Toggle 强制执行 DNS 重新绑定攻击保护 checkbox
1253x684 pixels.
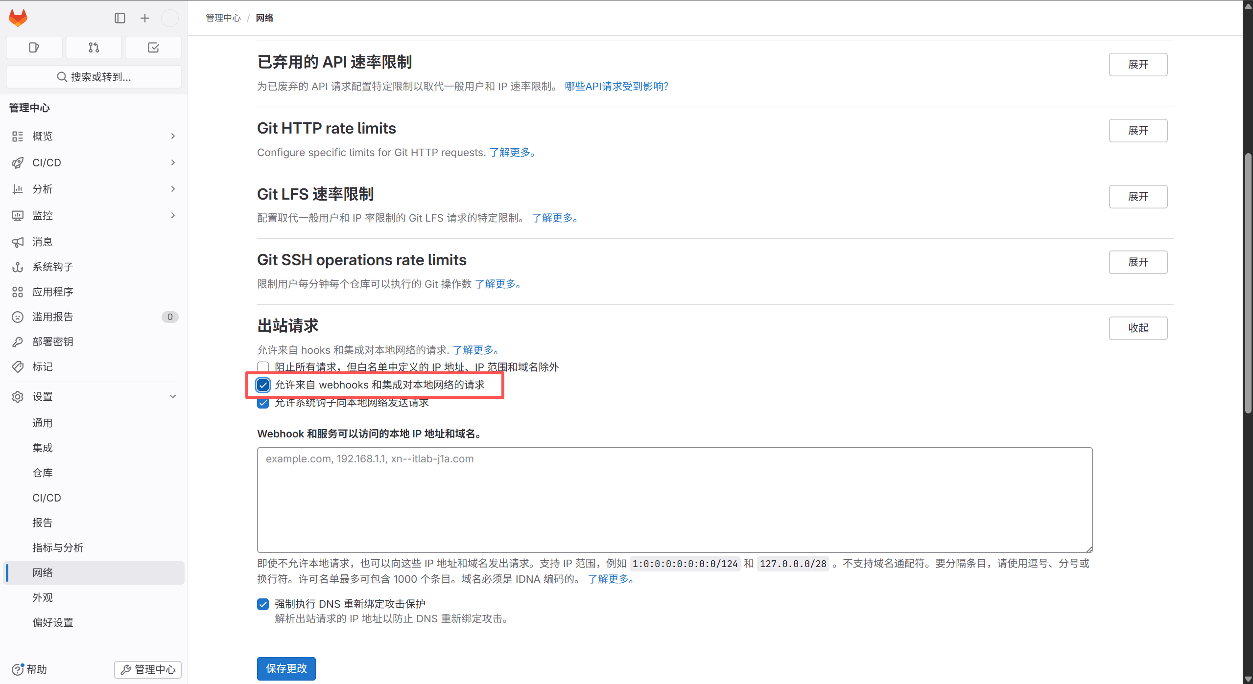(263, 604)
